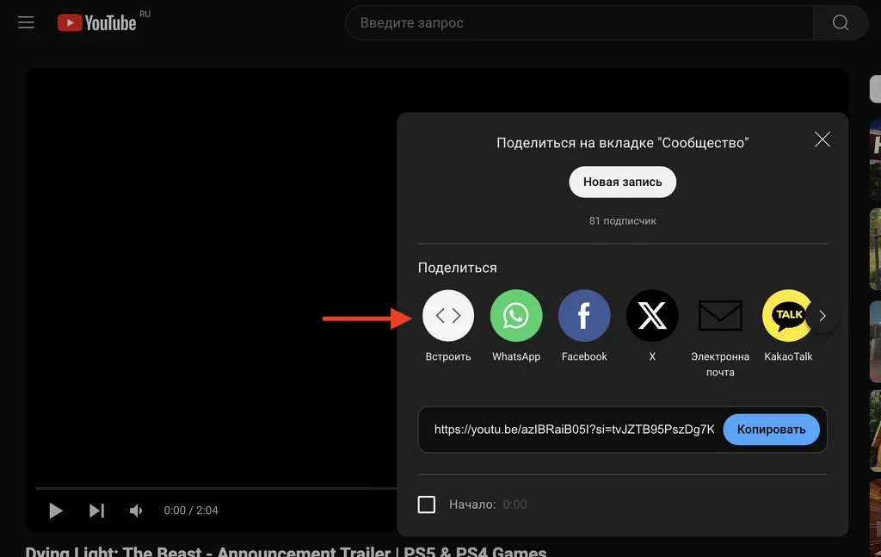Image resolution: width=881 pixels, height=557 pixels.
Task: Share the video through KakaoTalk
Action: pos(788,315)
